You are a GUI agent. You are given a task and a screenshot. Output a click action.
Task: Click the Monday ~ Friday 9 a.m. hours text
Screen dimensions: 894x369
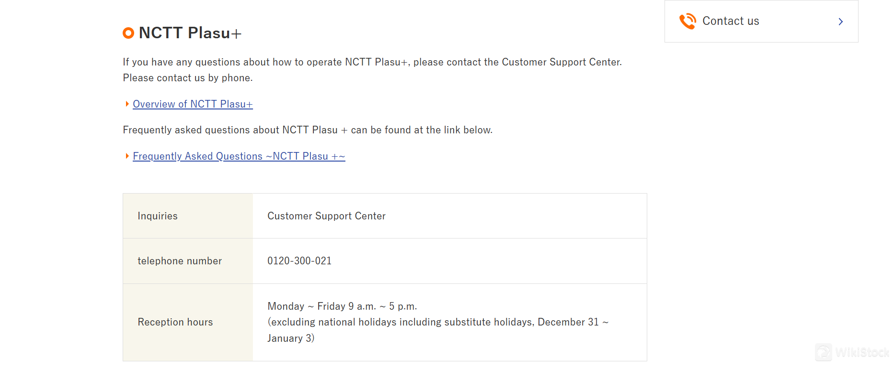[342, 306]
